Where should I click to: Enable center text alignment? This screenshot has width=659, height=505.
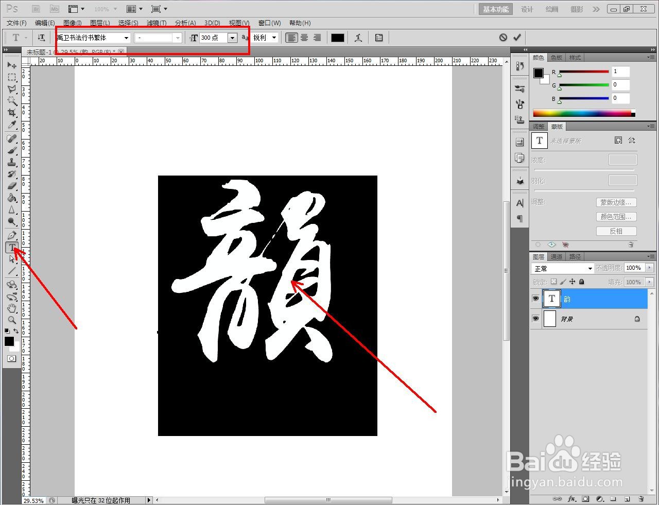click(304, 37)
